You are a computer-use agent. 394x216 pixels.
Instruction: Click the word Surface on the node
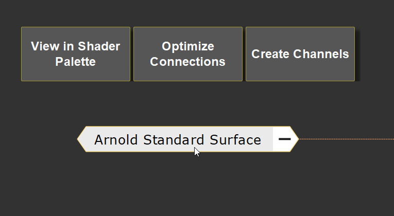tap(237, 139)
